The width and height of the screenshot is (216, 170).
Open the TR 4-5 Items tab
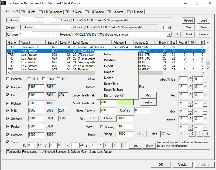coord(135,12)
